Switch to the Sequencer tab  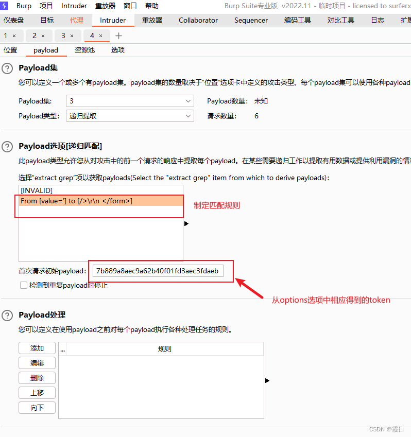pos(251,20)
